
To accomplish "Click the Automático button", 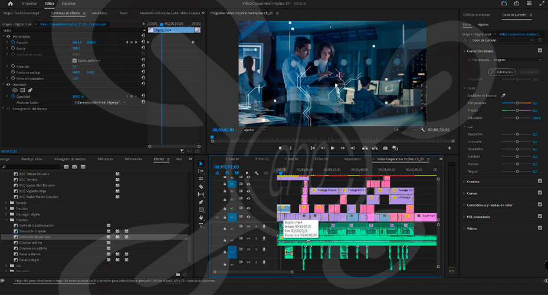I will (x=502, y=72).
